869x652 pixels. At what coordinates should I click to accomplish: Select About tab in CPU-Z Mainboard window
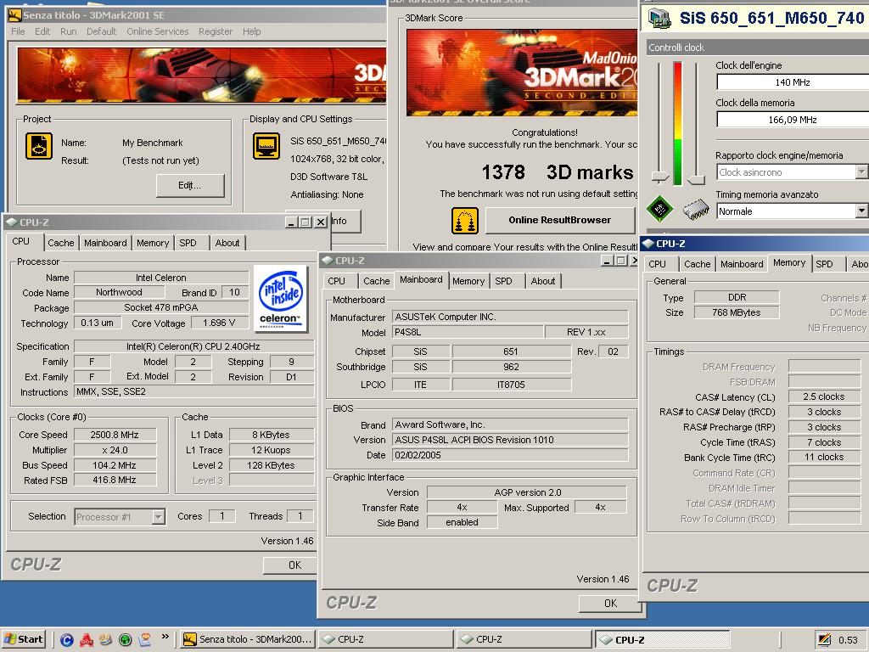pos(542,281)
